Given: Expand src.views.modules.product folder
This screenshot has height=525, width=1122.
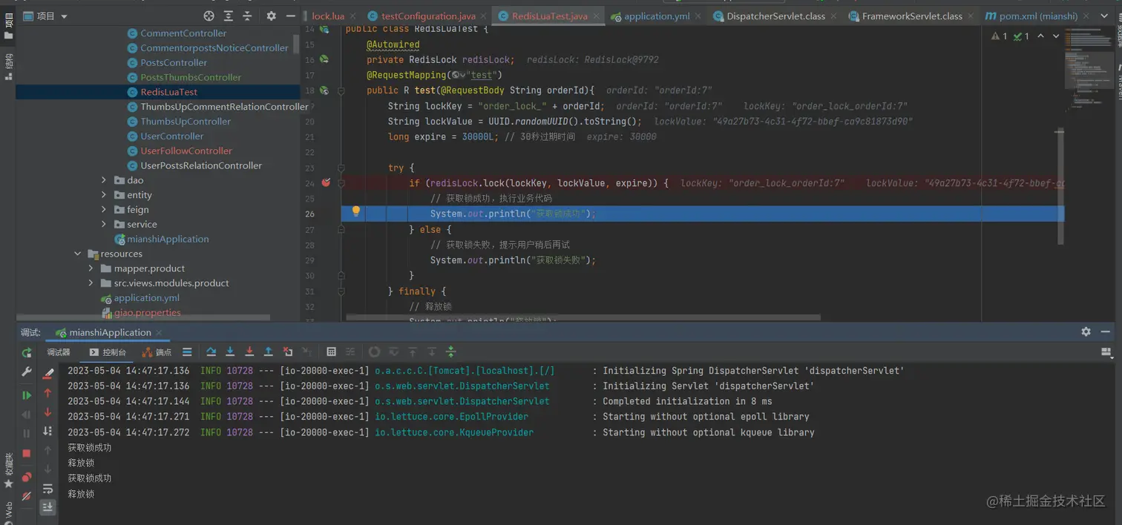Looking at the screenshot, I should [x=91, y=283].
